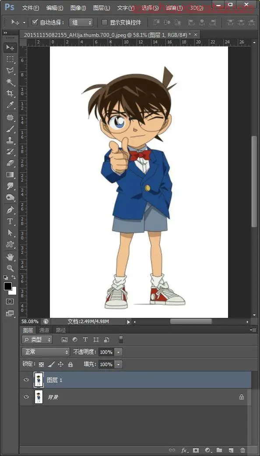Viewport: 260px width, 456px height.
Task: Select the History Brush tool
Action: 10,152
